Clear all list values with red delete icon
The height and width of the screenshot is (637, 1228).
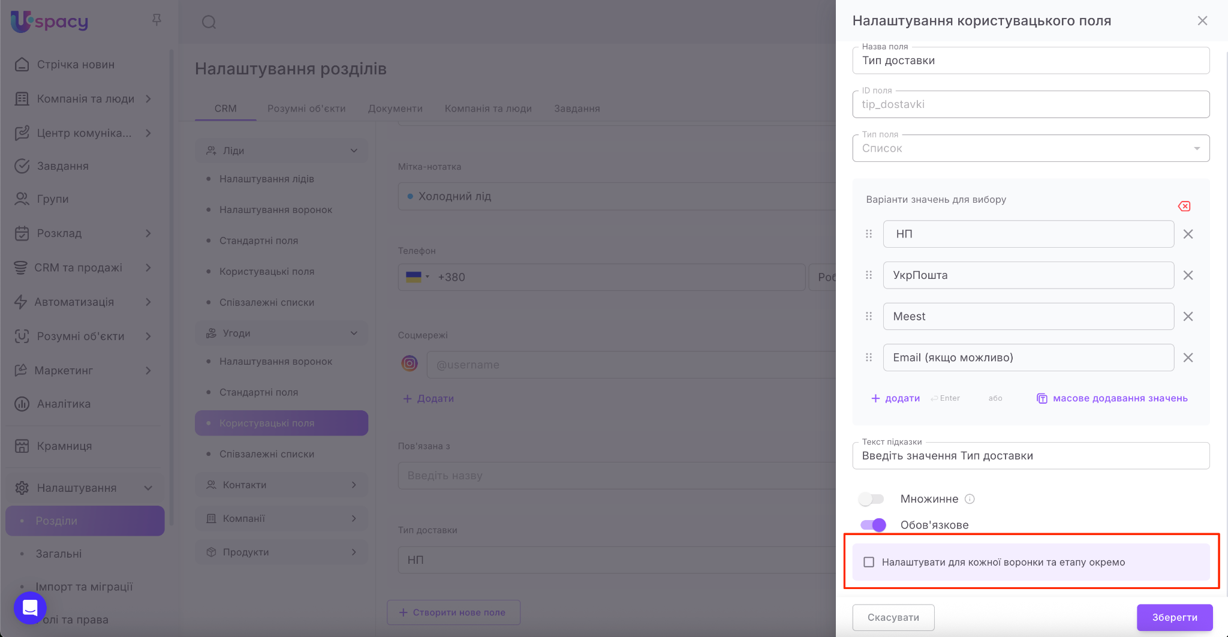[x=1184, y=206]
